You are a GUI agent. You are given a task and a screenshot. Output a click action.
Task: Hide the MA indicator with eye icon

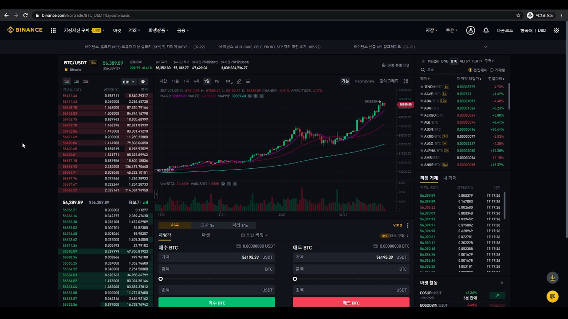click(x=250, y=96)
